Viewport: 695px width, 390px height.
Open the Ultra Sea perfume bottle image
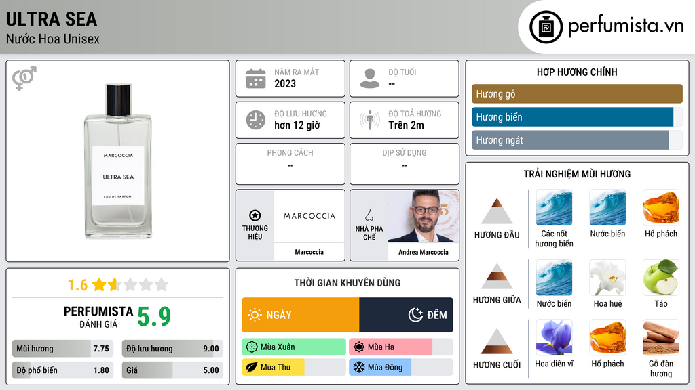(118, 161)
